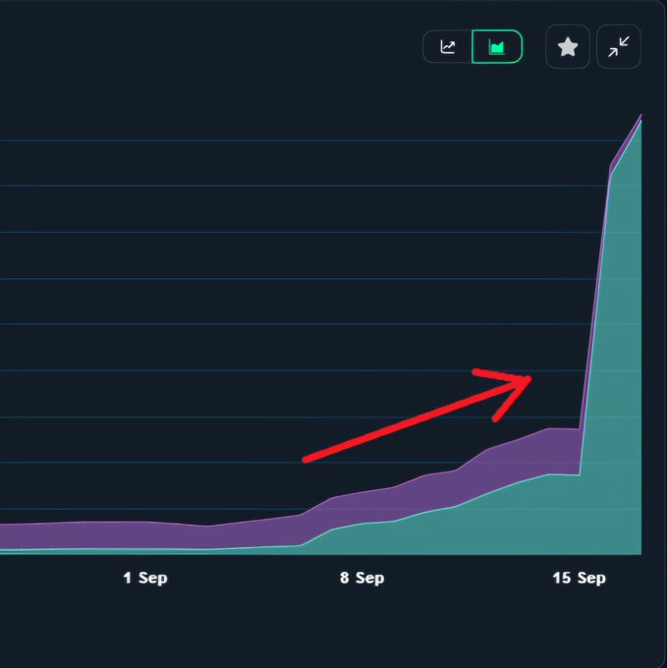Viewport: 667px width, 668px height.
Task: Click the purple band at chart's left edge
Action: click(x=8, y=537)
